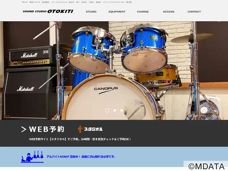
Task: Click the top tagline text with 新小岩
Action: [x=77, y=2]
